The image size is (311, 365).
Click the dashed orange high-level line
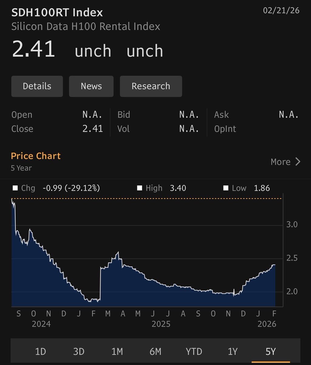click(x=147, y=199)
